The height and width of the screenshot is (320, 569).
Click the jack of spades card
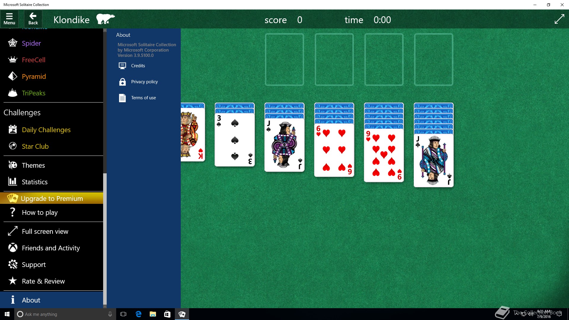pyautogui.click(x=284, y=145)
